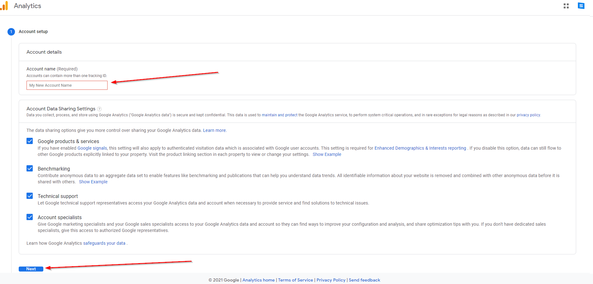This screenshot has width=593, height=284.
Task: Expand Show Example under Benchmarking
Action: [93, 182]
